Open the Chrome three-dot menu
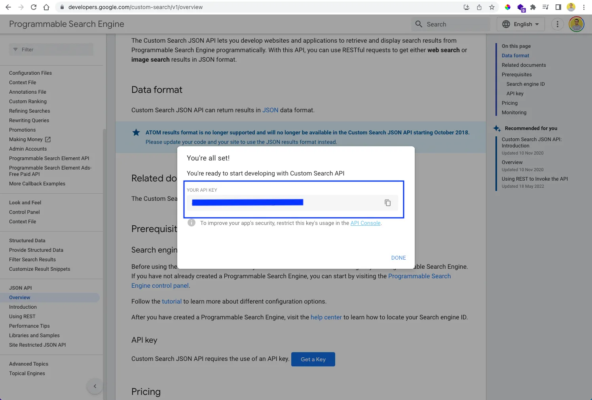Image resolution: width=592 pixels, height=400 pixels. point(584,7)
